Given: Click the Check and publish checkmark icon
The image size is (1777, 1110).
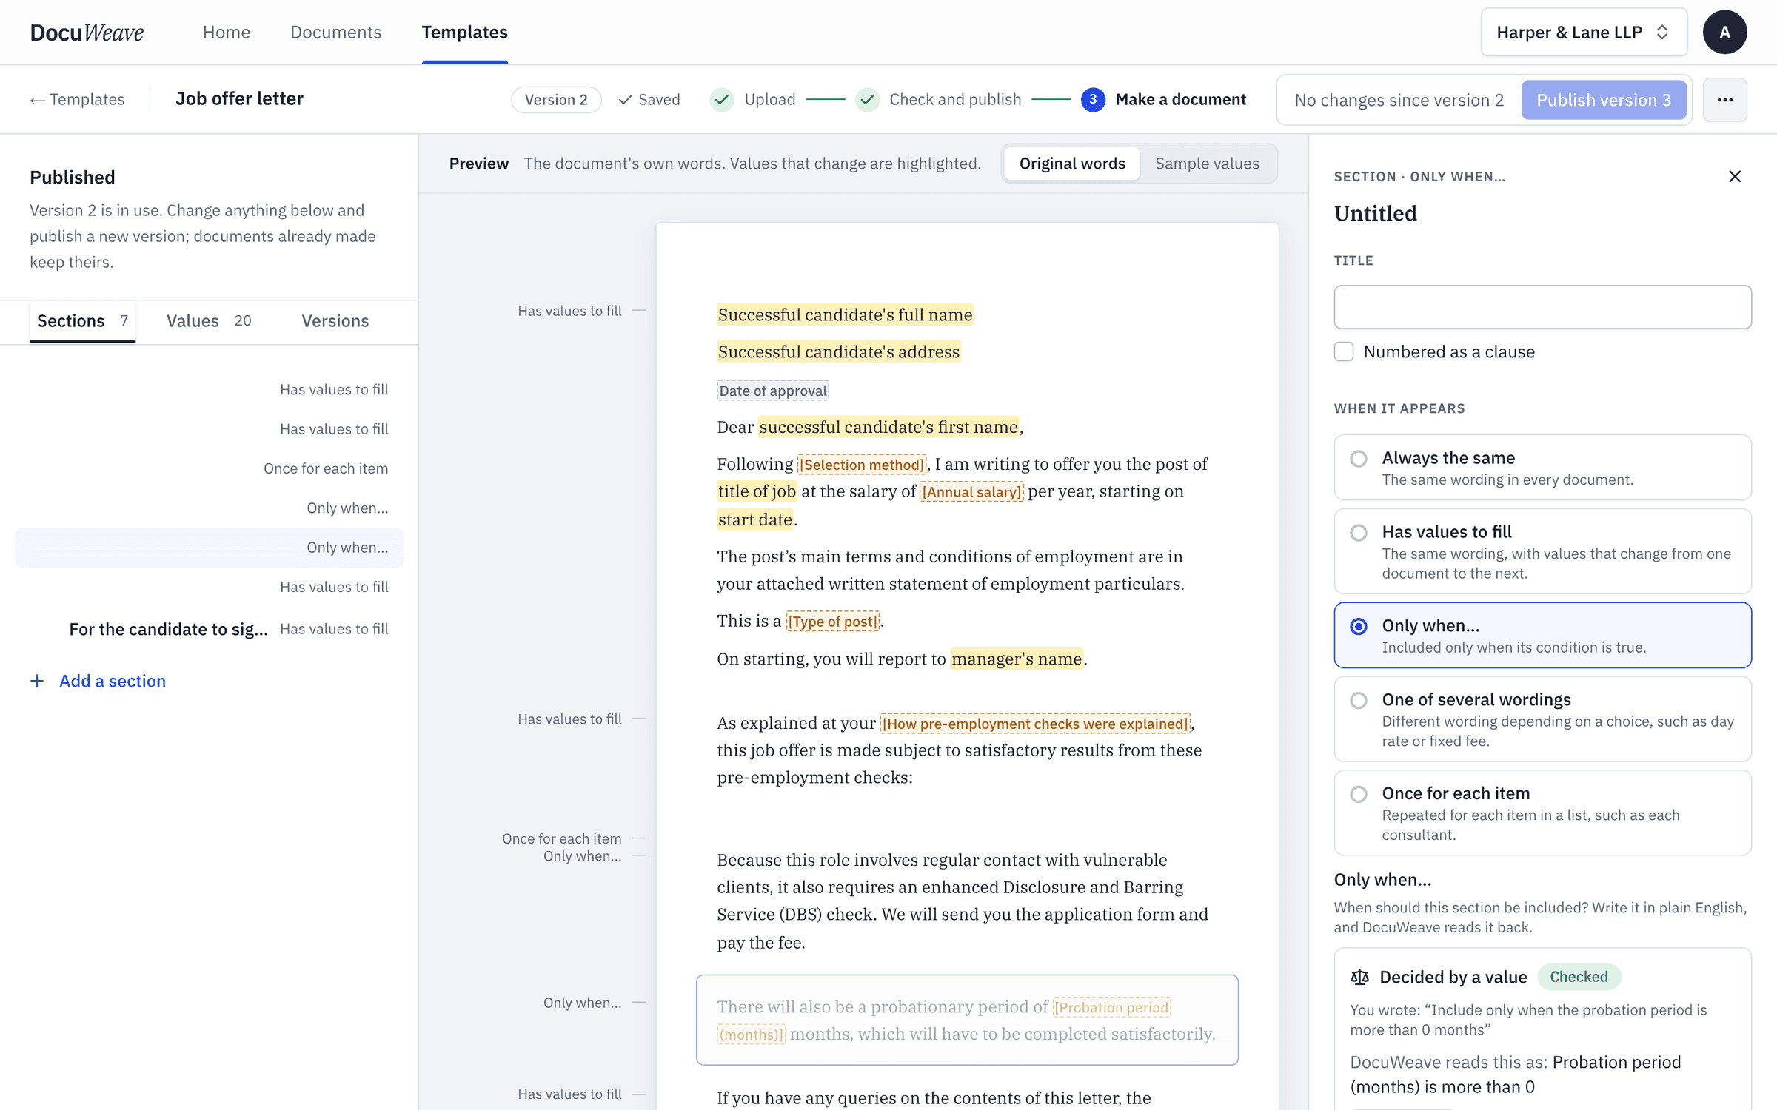Looking at the screenshot, I should click(x=867, y=100).
